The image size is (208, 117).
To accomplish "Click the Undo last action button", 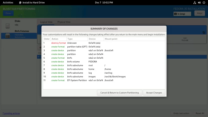I will (x=181, y=113).
